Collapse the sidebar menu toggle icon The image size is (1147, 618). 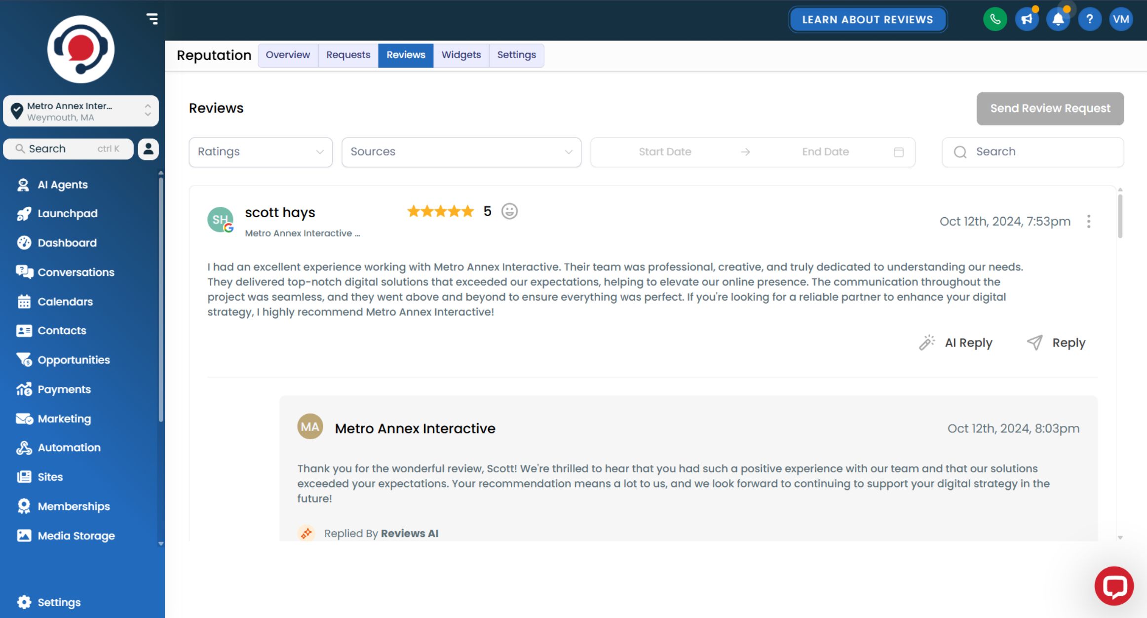click(152, 19)
